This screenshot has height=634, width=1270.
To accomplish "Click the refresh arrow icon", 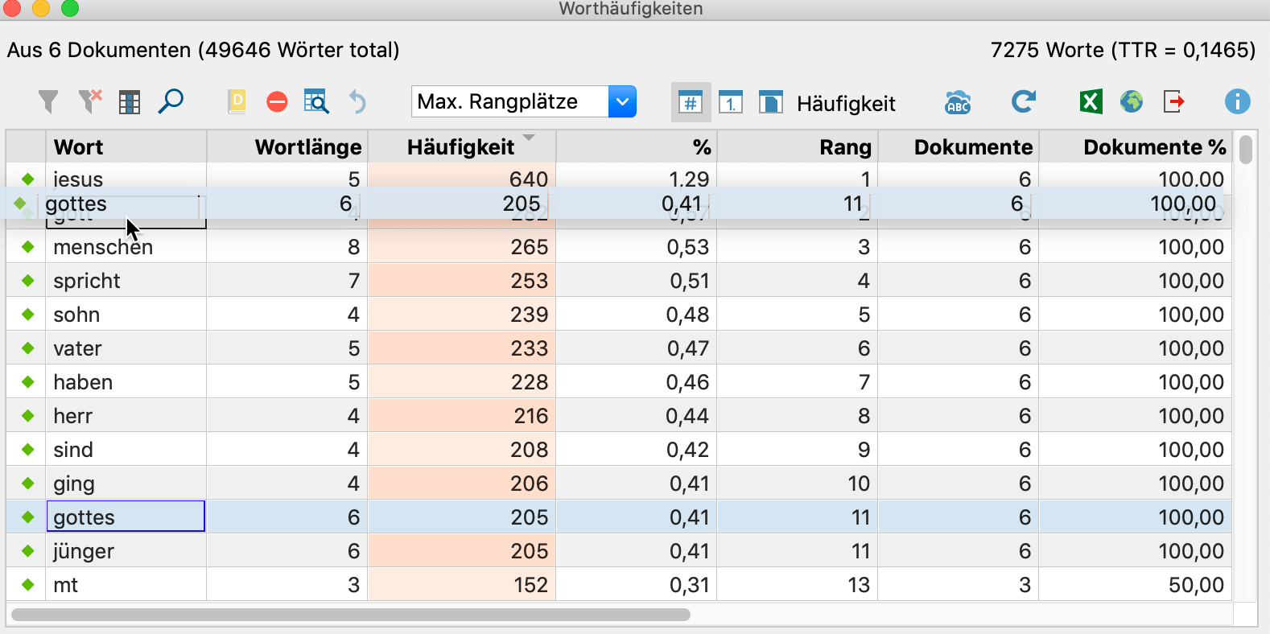I will point(1023,102).
